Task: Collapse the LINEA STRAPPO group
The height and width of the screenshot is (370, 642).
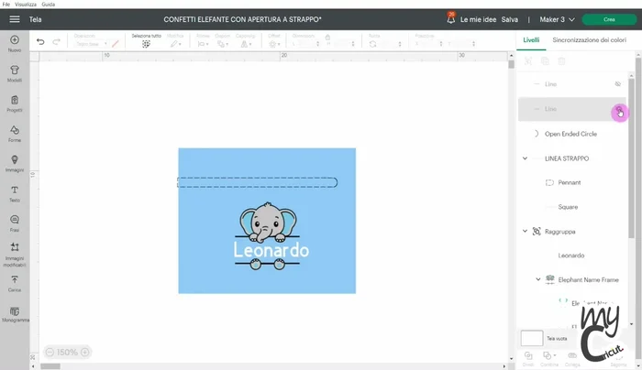Action: (x=526, y=158)
